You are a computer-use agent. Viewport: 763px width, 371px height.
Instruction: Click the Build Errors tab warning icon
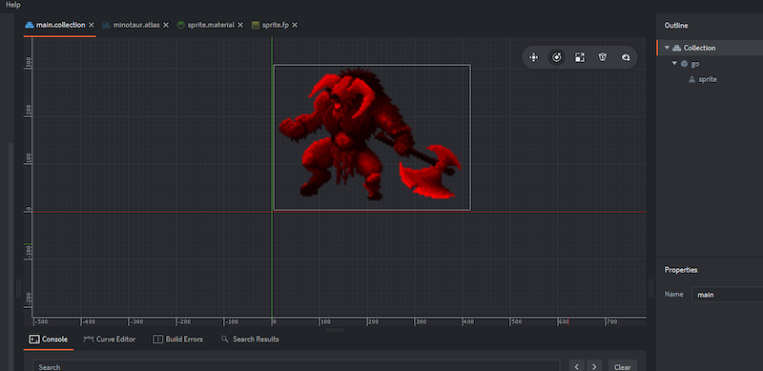point(157,340)
